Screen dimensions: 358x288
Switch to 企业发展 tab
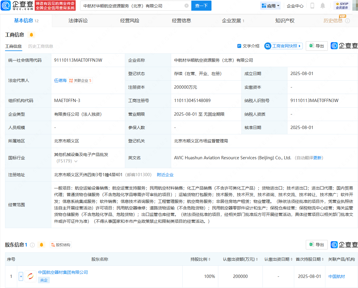tap(233, 20)
